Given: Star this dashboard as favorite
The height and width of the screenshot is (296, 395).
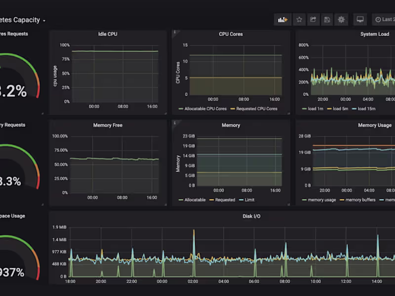Looking at the screenshot, I should coord(299,20).
